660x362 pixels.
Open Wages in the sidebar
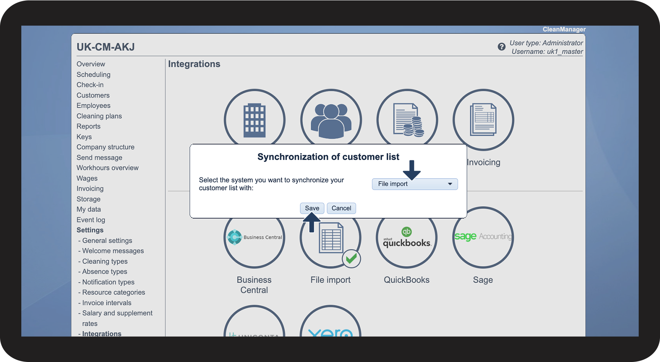pyautogui.click(x=87, y=178)
